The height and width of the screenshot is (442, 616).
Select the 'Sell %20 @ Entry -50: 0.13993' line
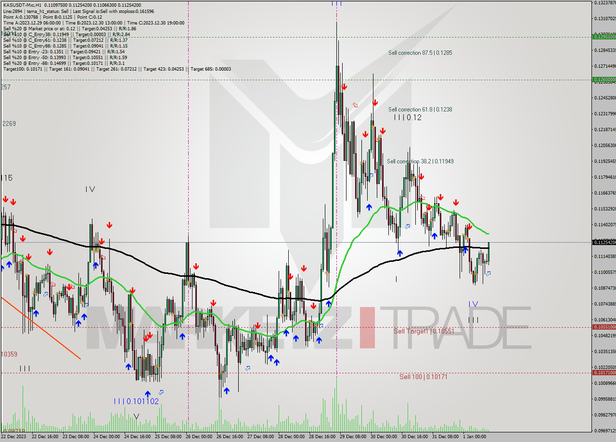tap(65, 57)
